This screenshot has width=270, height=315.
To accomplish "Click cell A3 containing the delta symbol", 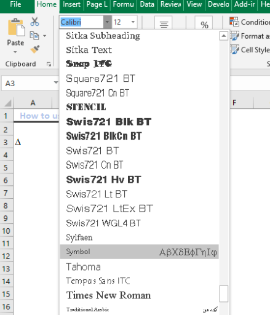I will (x=33, y=142).
